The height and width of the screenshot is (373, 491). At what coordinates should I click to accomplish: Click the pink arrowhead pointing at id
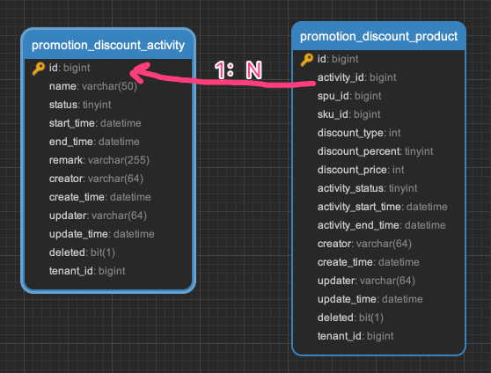pos(139,73)
